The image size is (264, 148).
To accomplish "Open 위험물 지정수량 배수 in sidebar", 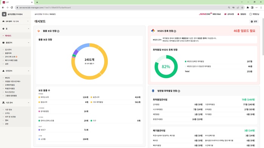I will click(12, 82).
